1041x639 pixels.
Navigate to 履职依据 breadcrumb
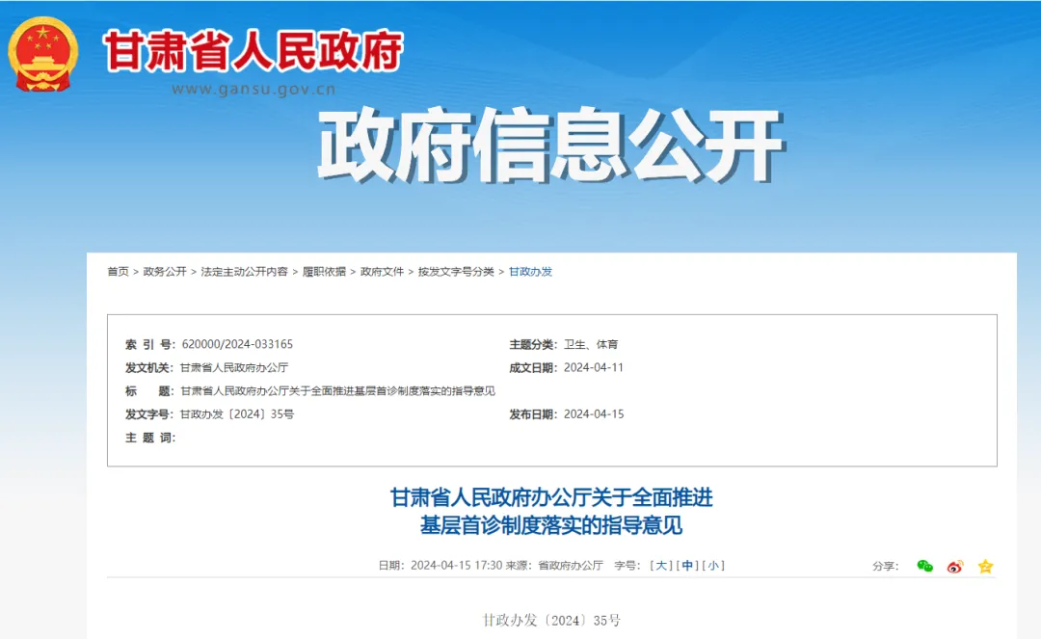(324, 272)
